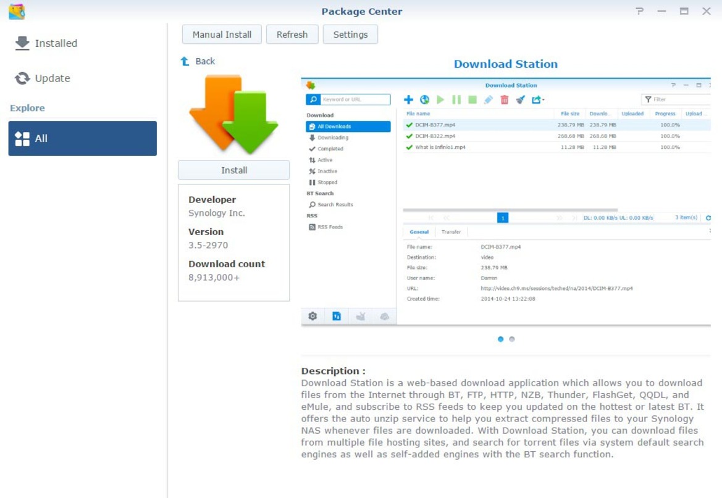Viewport: 722px width, 498px height.
Task: Click the add download plus icon
Action: (x=408, y=99)
